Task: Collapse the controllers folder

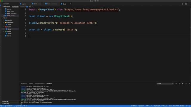Action: pos(10,23)
